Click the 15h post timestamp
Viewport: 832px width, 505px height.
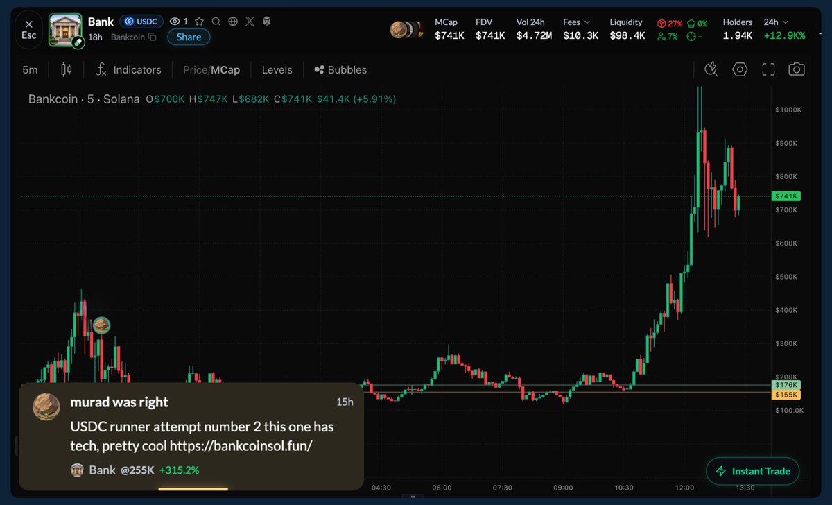(345, 402)
